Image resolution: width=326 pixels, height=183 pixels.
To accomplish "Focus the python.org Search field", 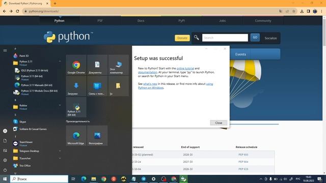I will tap(225, 38).
